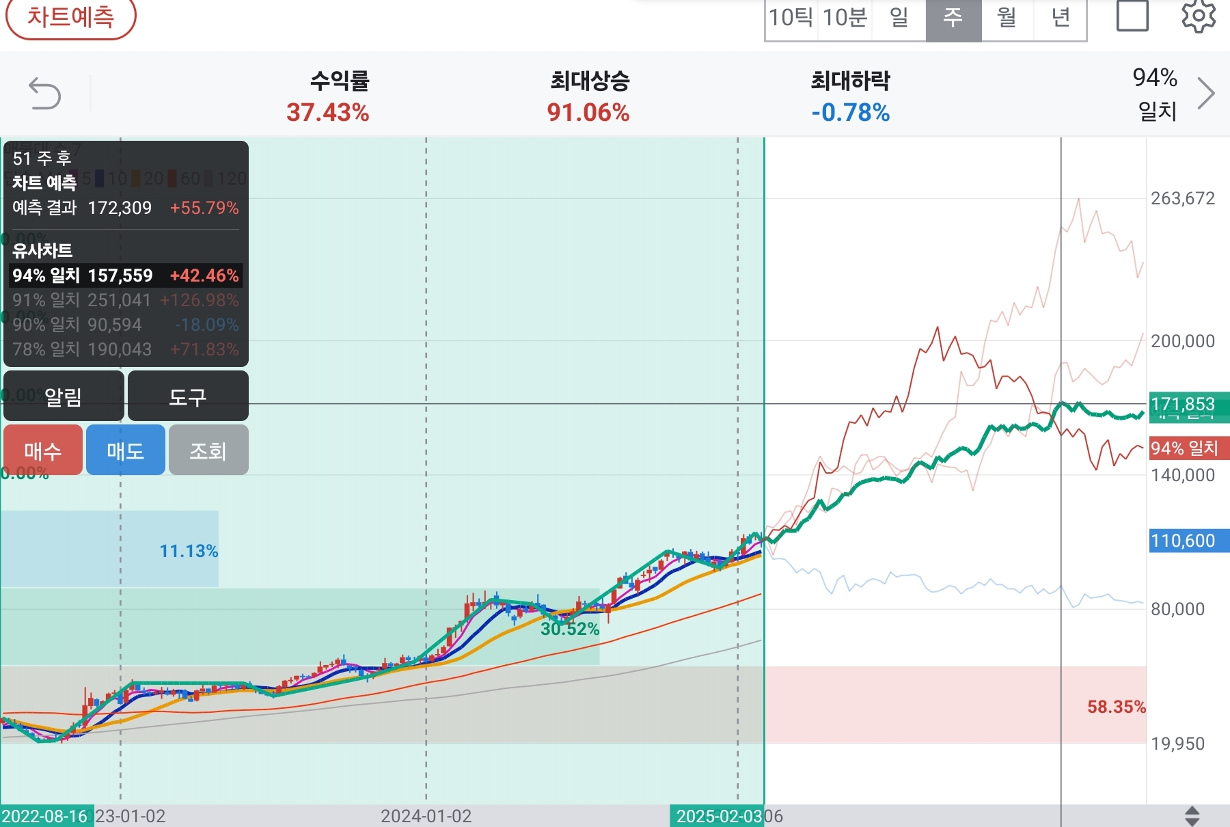Tap the 11.13% blue zone label
Screen dimensions: 1230x827
point(189,551)
